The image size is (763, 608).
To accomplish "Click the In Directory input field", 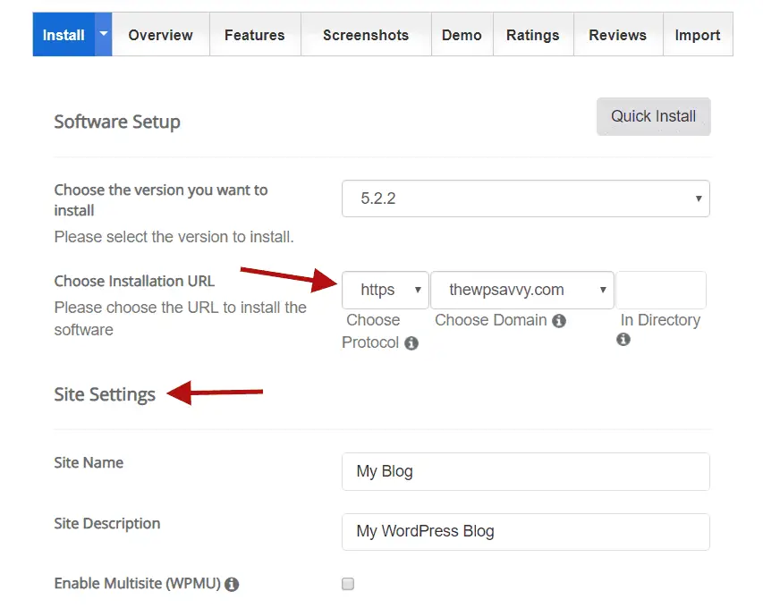I will pyautogui.click(x=661, y=290).
